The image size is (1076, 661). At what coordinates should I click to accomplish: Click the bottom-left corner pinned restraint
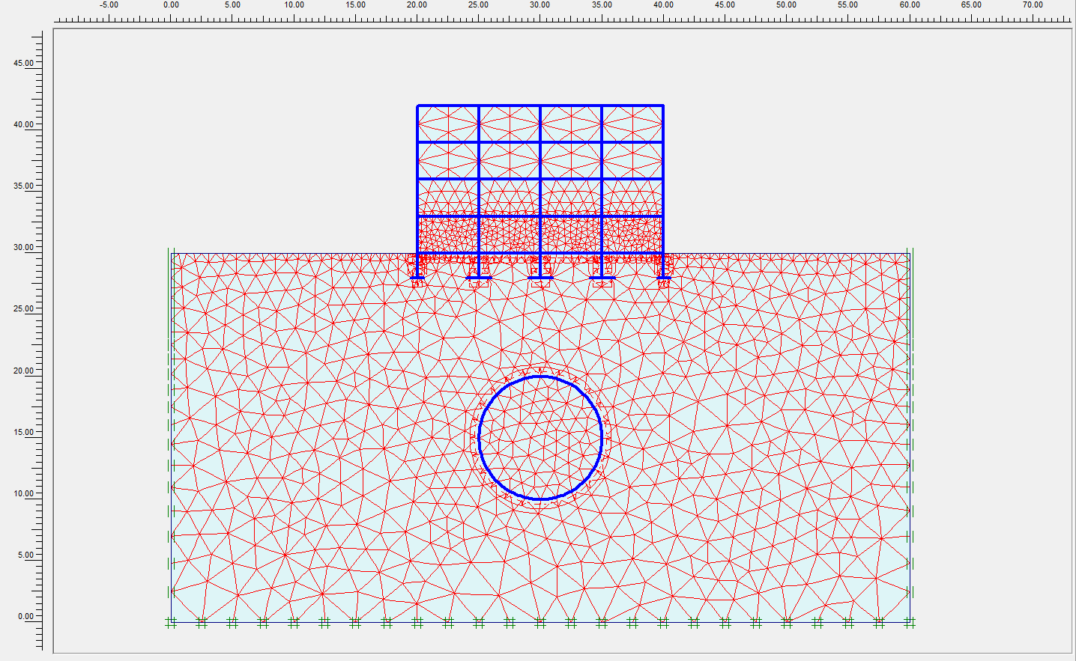click(171, 621)
